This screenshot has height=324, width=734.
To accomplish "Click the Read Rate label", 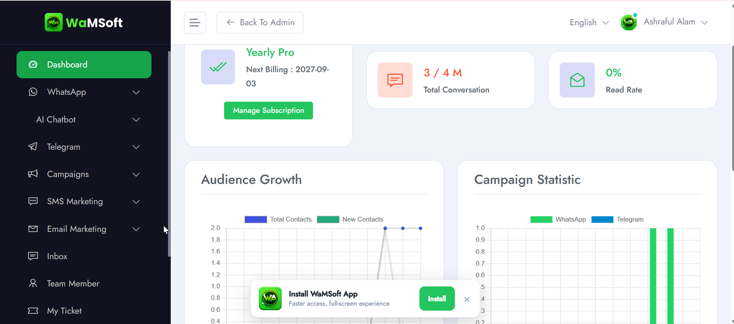I will click(x=624, y=90).
